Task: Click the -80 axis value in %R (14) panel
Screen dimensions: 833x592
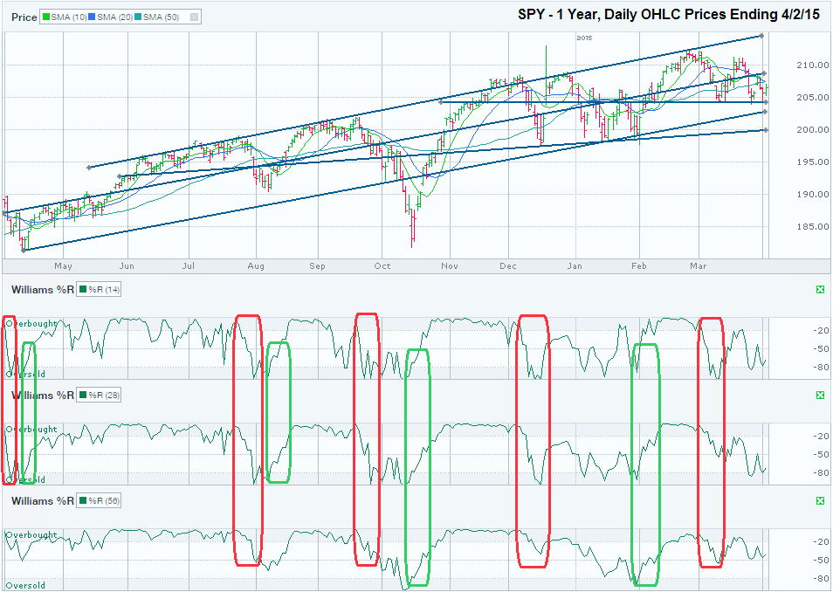Action: 821,368
